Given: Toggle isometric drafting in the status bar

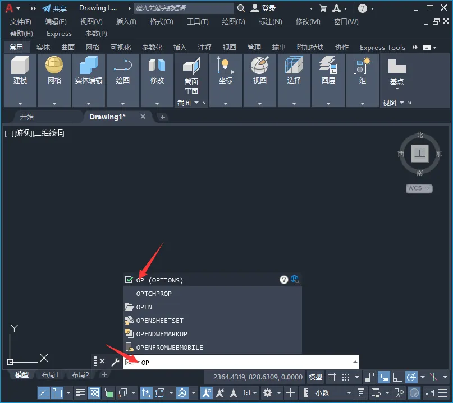Looking at the screenshot, I should (433, 377).
